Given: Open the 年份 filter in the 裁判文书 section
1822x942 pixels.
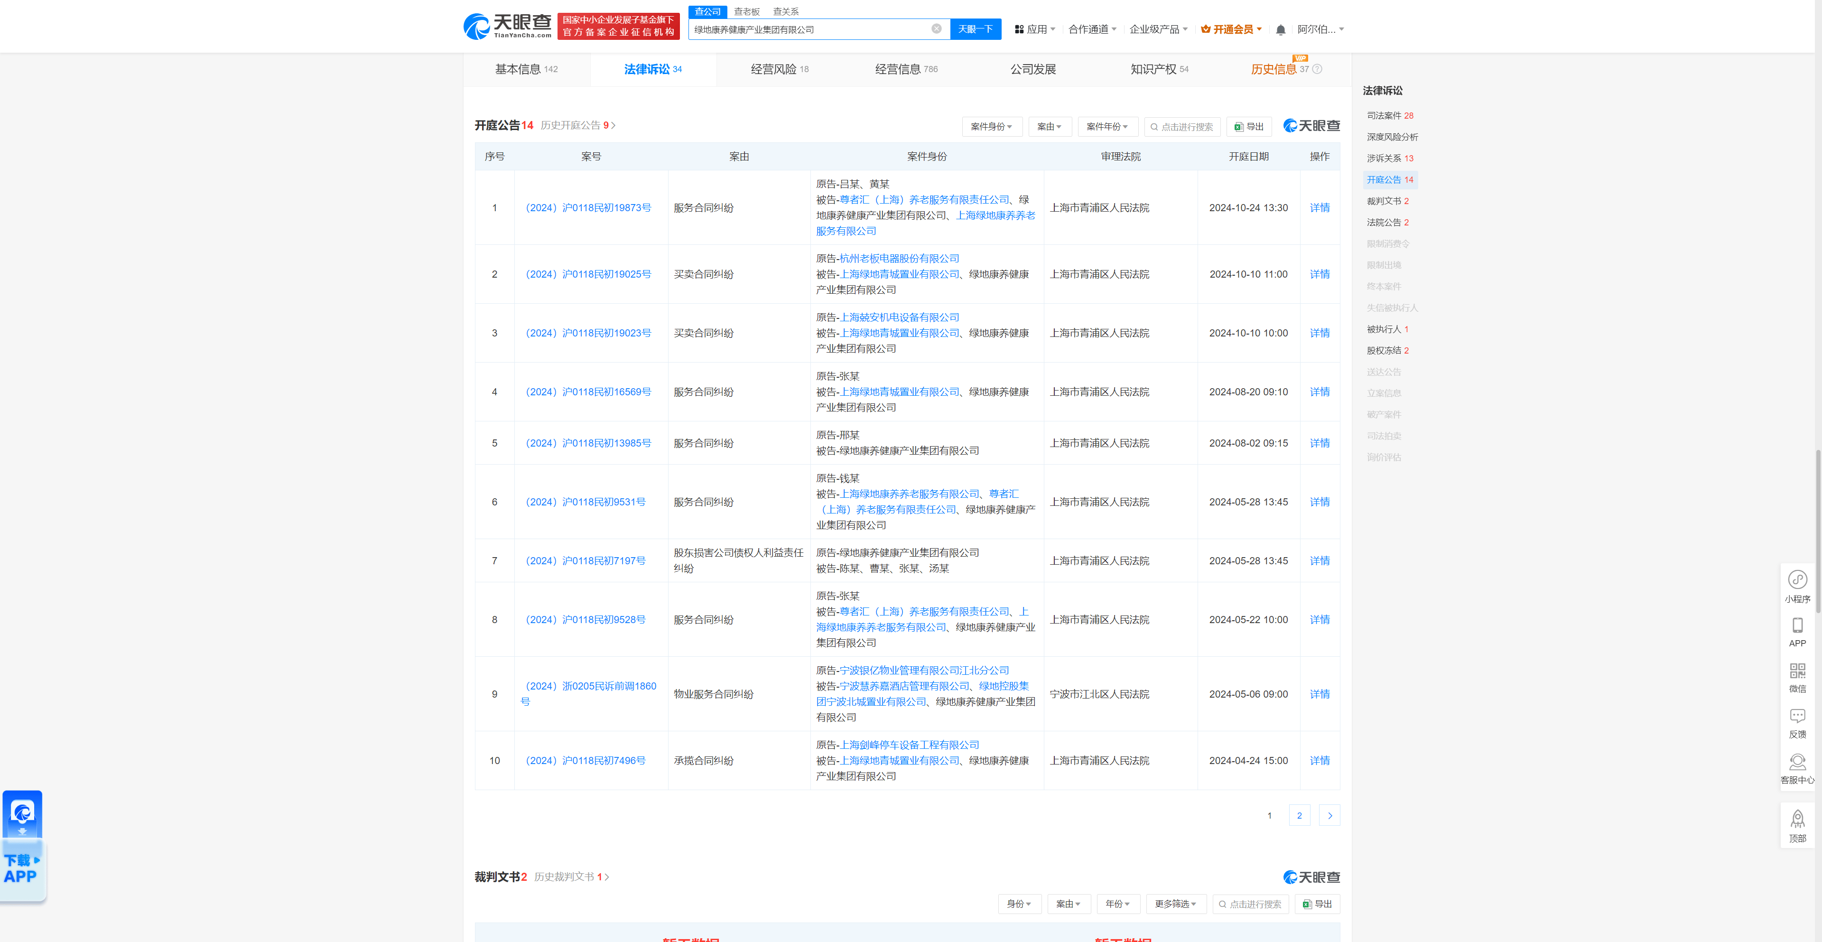Looking at the screenshot, I should click(1118, 904).
